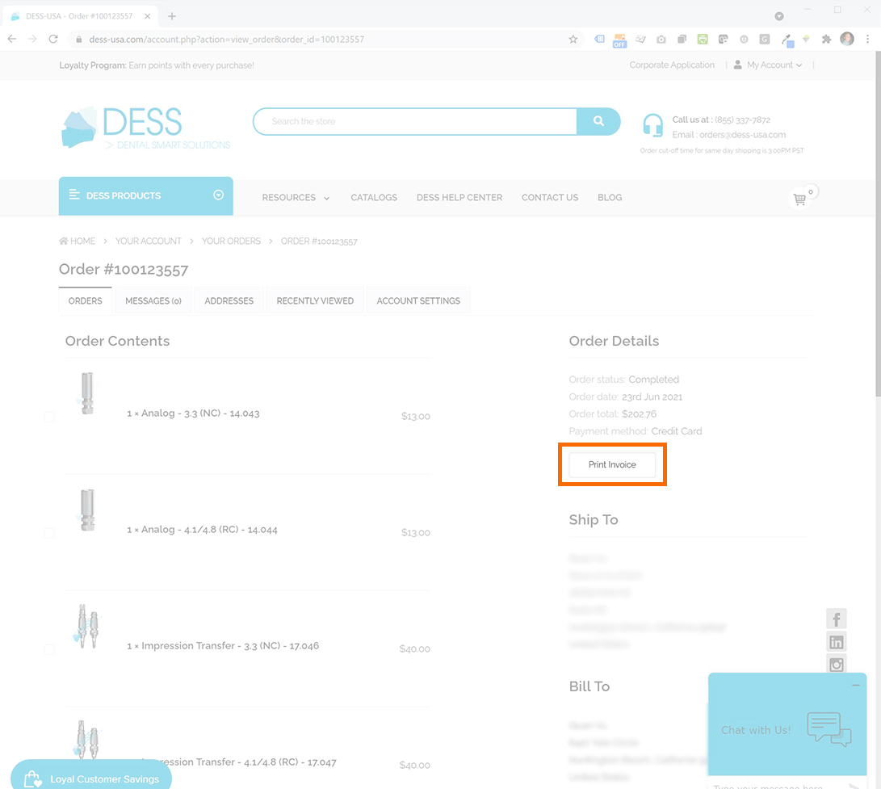Open the DESS LinkedIn page
The image size is (881, 789).
[836, 642]
